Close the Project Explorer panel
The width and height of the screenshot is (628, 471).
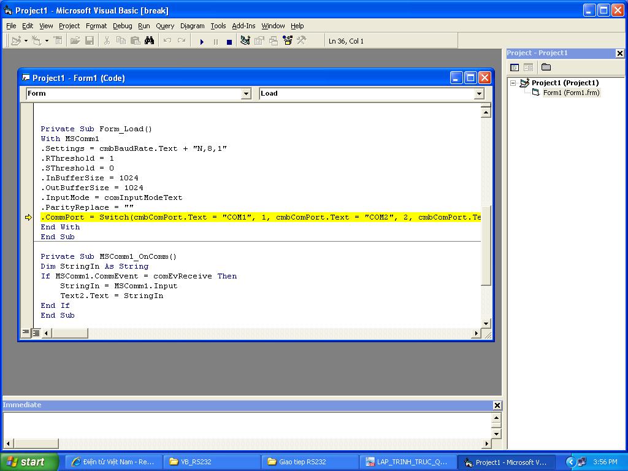click(x=619, y=53)
